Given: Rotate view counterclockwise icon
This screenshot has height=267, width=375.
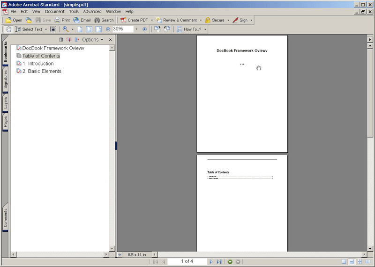Looking at the screenshot, I should [x=167, y=29].
